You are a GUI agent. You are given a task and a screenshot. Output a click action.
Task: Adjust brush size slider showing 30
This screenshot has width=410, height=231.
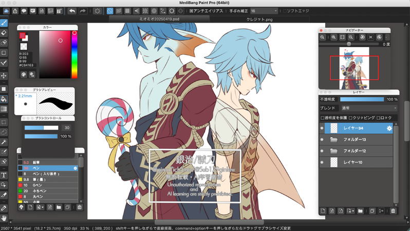41,128
